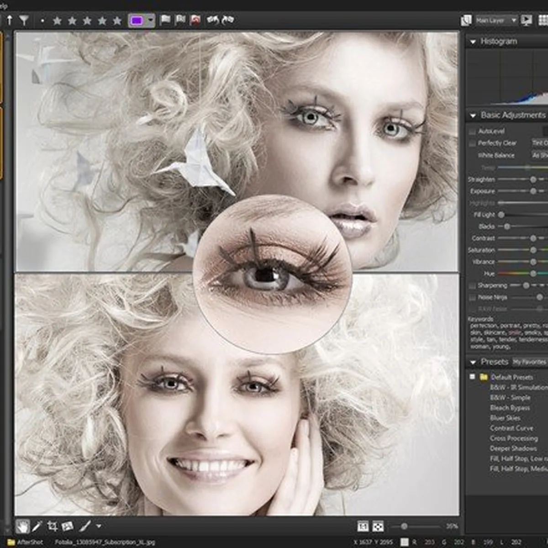548x548 pixels.
Task: Click the Contrast slider handle
Action: [x=533, y=238]
